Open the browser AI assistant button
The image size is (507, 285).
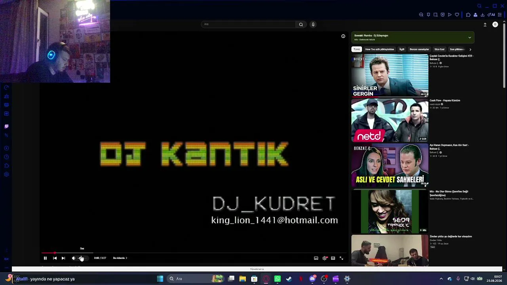pyautogui.click(x=492, y=15)
